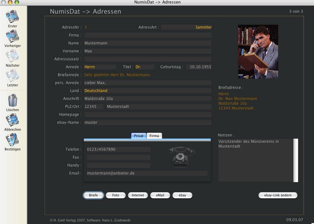Click ebay-Name field containing muster
Screen dimensions: 314x224
[148, 122]
